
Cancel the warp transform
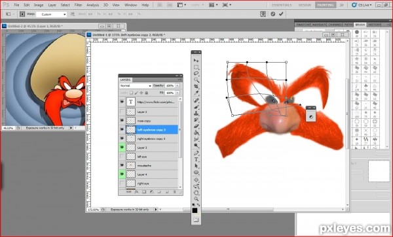click(273, 14)
